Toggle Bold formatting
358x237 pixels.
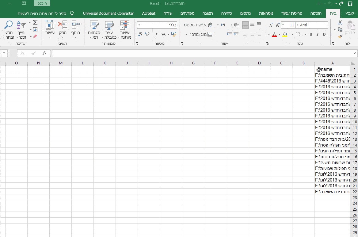[x=324, y=34]
